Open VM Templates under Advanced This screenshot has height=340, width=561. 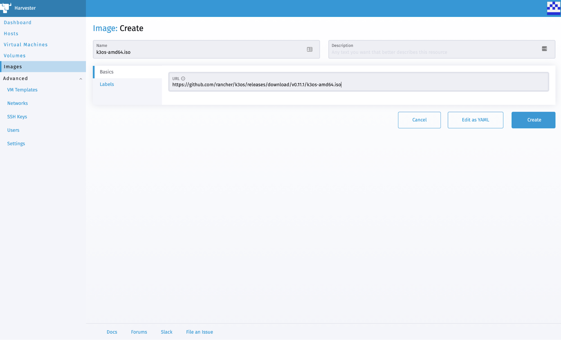(22, 90)
